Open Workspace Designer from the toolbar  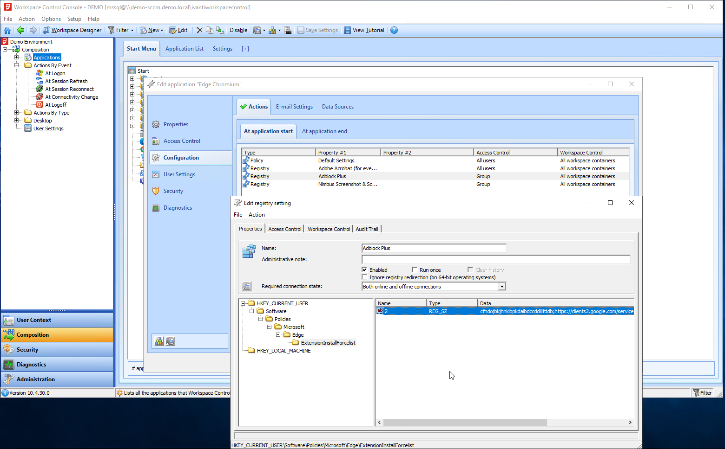[72, 30]
